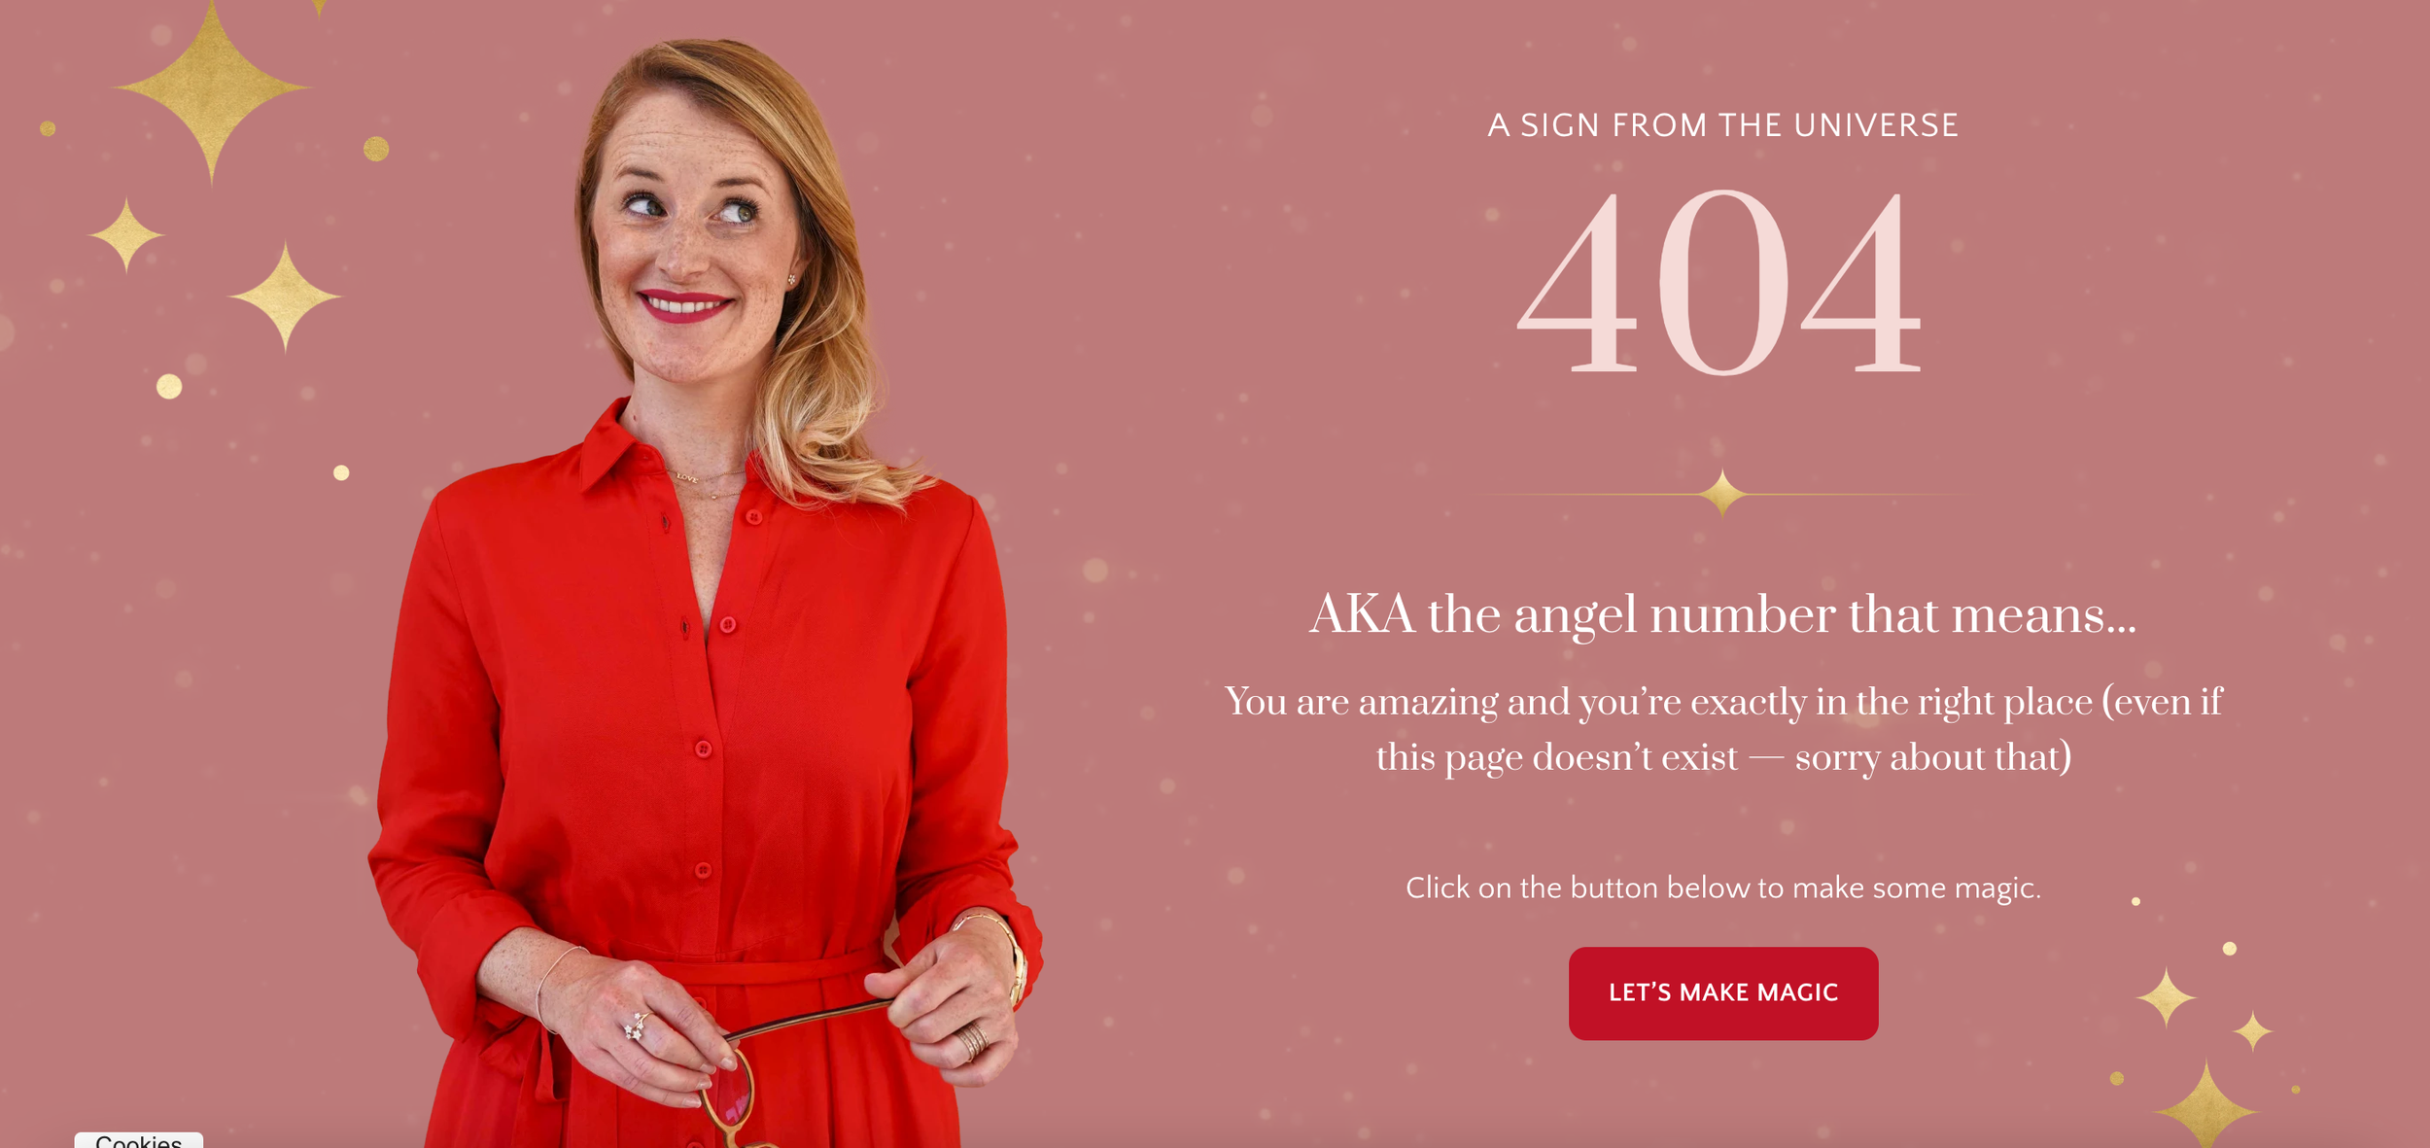Screen dimensions: 2430x1148
Task: Open the Cookies tab at the bottom
Action: click(x=138, y=1139)
